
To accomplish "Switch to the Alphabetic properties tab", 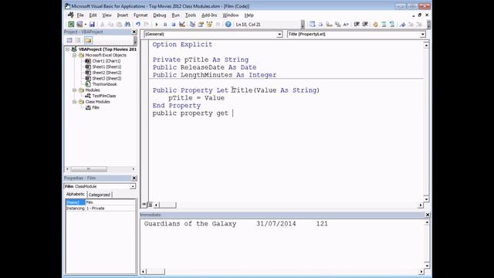I will coord(76,194).
